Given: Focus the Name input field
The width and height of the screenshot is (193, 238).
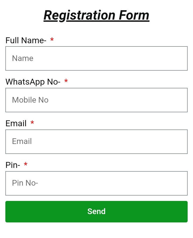Looking at the screenshot, I should [96, 59].
